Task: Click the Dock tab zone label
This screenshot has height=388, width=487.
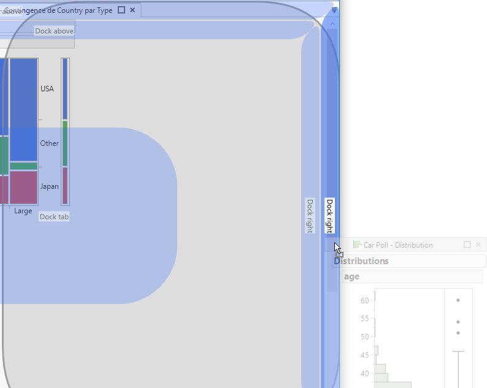Action: click(x=55, y=216)
